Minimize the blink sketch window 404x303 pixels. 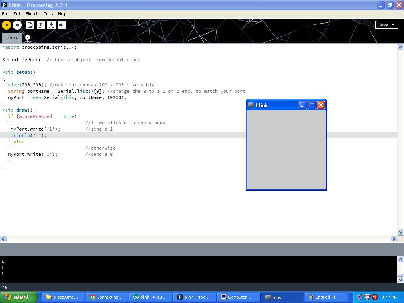click(303, 105)
